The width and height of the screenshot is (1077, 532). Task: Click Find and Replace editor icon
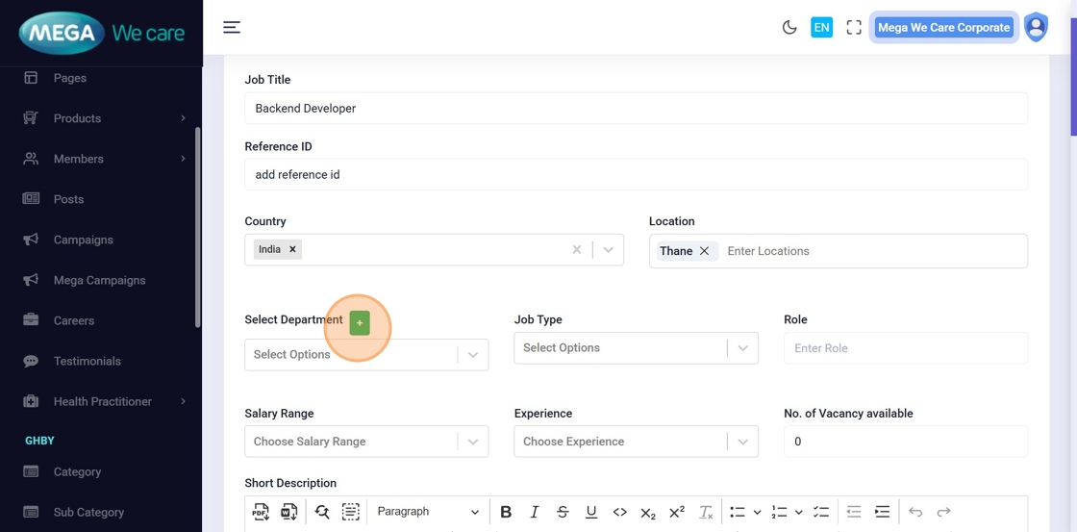(x=322, y=512)
